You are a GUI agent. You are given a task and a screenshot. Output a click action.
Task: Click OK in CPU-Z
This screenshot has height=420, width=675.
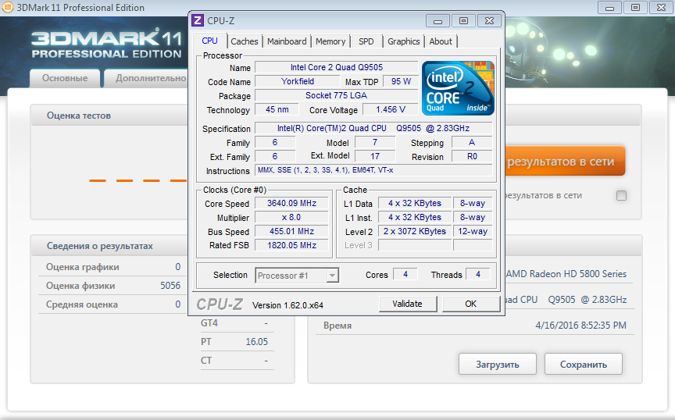coord(470,304)
